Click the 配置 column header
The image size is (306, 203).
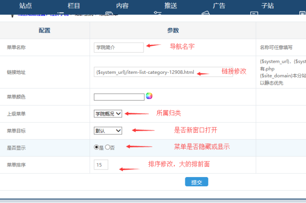(44, 30)
